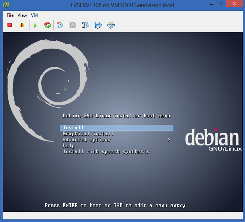245x222 pixels.
Task: Close the EVSERVER08 console window
Action: tap(235, 4)
